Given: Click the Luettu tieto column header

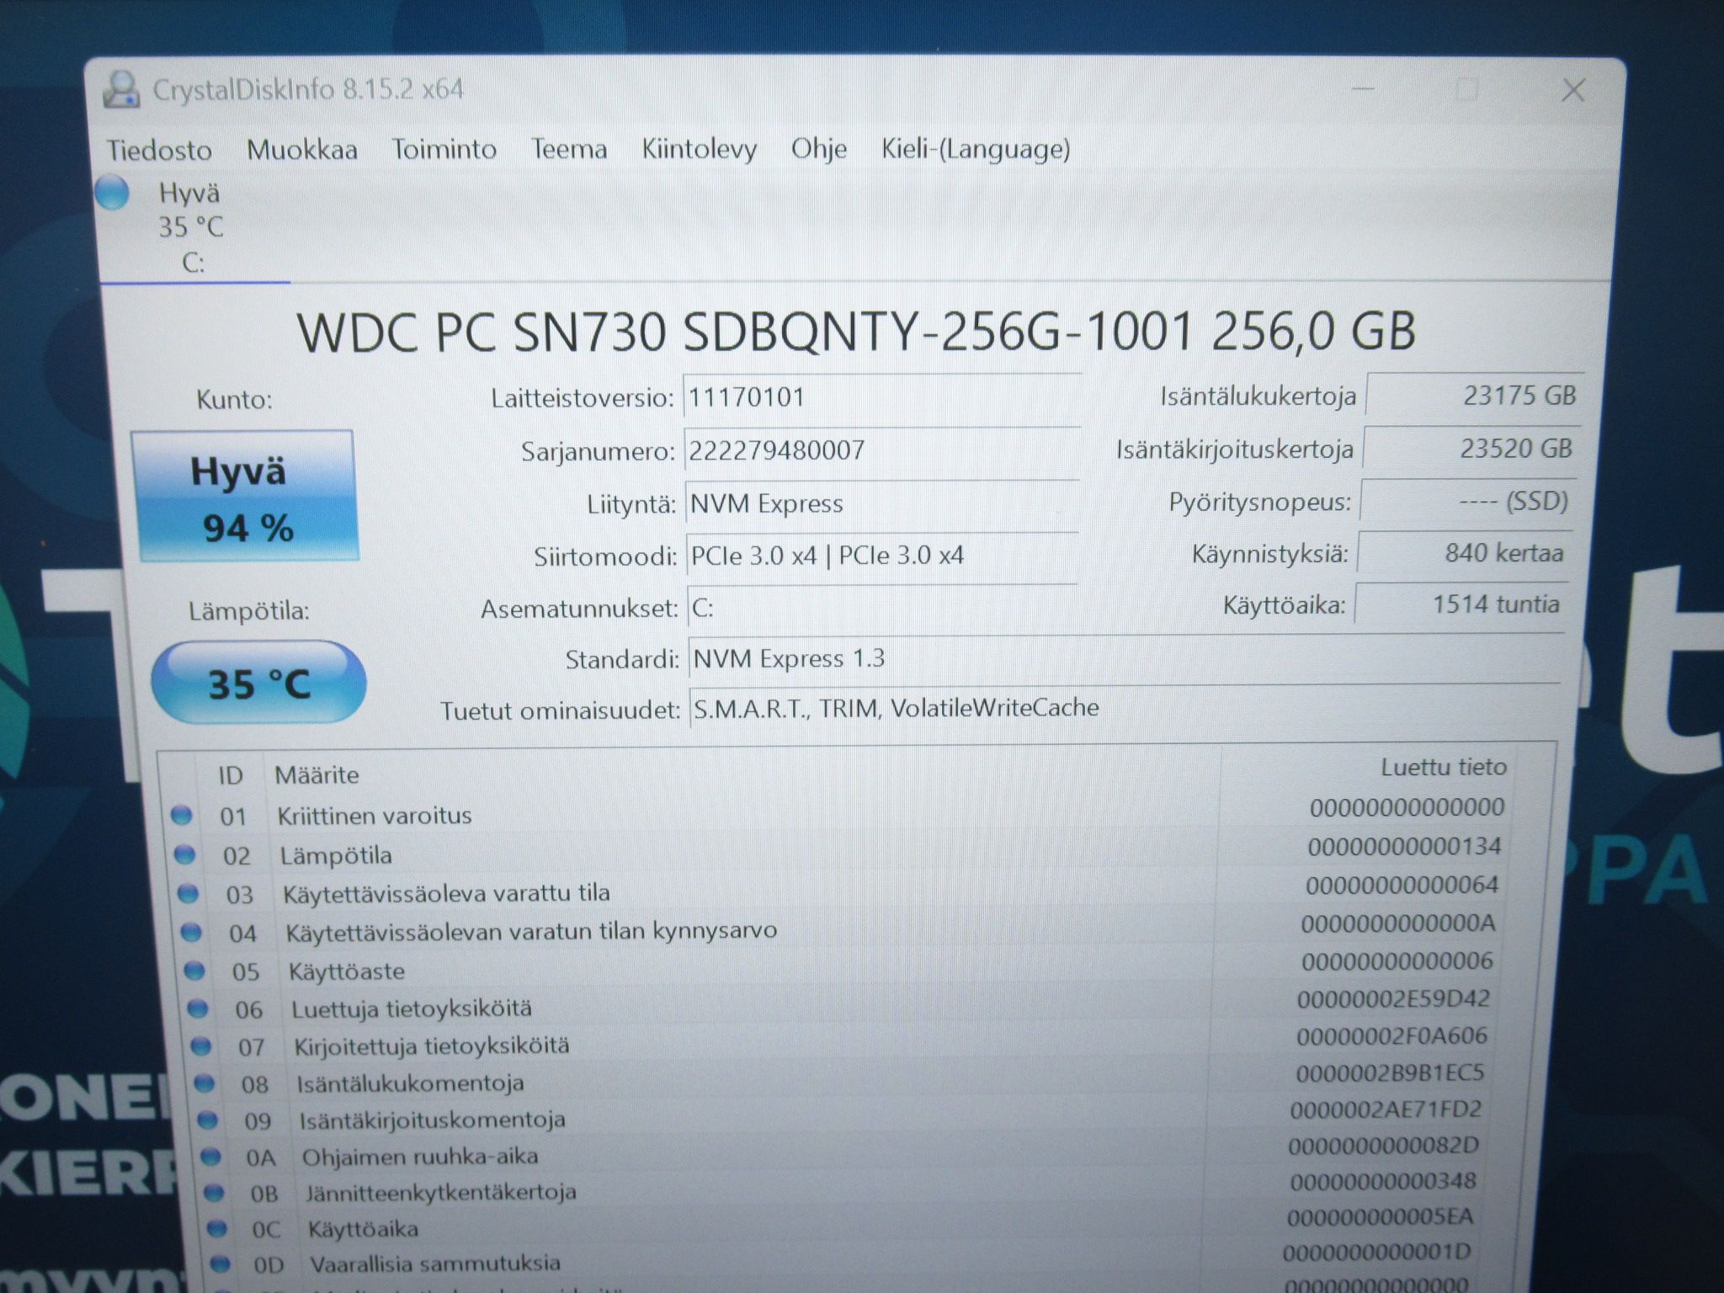Looking at the screenshot, I should click(x=1444, y=767).
